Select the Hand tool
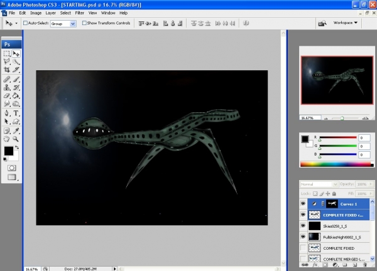 (x=7, y=139)
